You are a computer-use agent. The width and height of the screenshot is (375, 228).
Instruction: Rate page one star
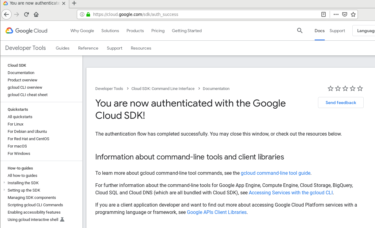click(x=331, y=88)
